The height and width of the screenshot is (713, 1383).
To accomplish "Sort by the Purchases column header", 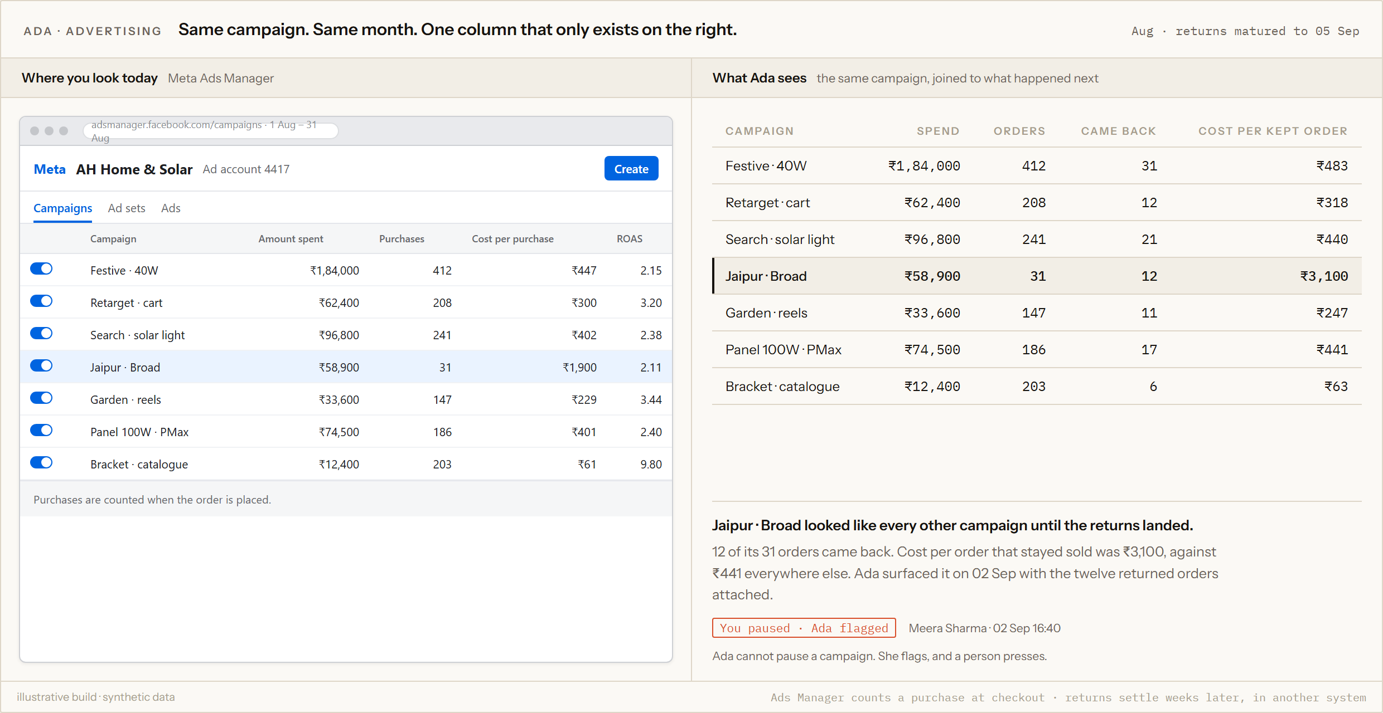I will click(x=402, y=239).
